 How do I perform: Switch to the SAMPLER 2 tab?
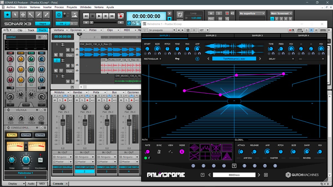tap(211, 35)
